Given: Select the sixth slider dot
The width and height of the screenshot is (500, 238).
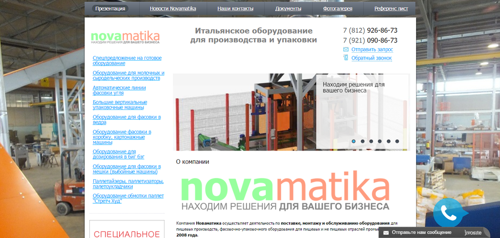Looking at the screenshot, I should 397,141.
